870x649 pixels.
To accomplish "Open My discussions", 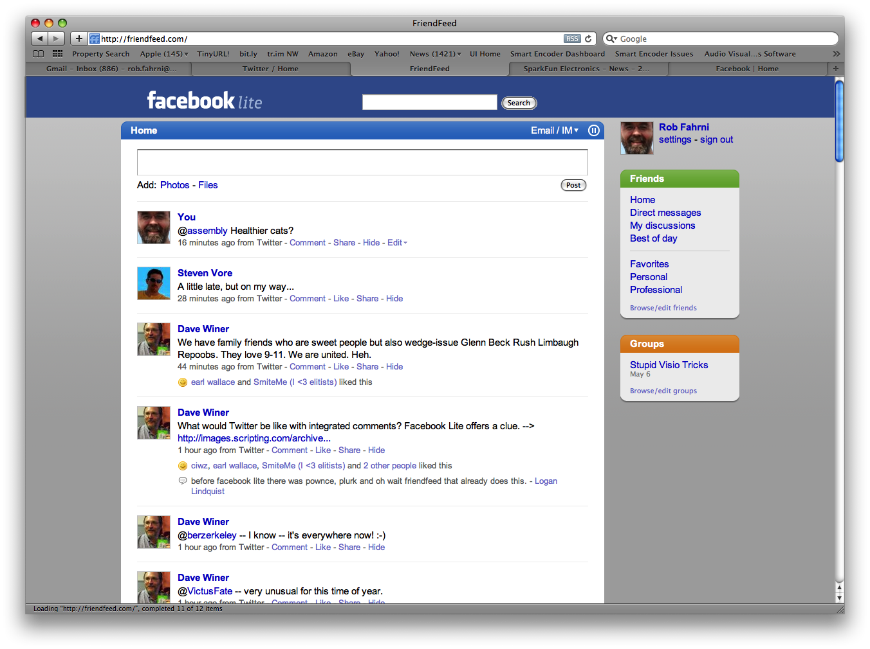I will click(x=662, y=226).
